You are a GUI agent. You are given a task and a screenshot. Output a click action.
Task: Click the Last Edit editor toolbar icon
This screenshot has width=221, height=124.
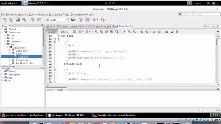75,32
